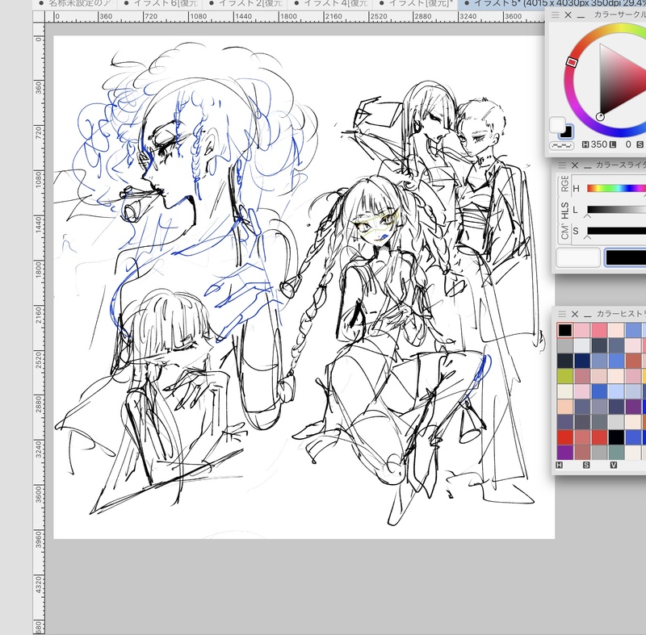This screenshot has width=646, height=635.
Task: Pick the peach swatch in Color History's first column
Action: [564, 407]
